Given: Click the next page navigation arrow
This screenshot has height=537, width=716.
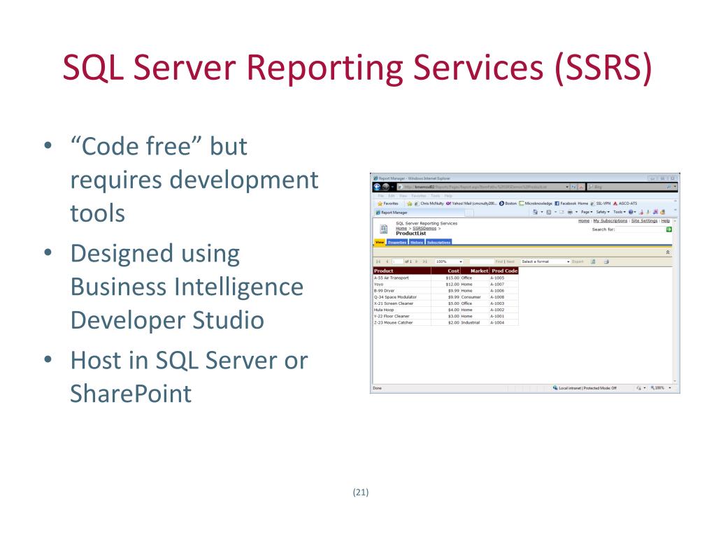Looking at the screenshot, I should click(x=417, y=262).
